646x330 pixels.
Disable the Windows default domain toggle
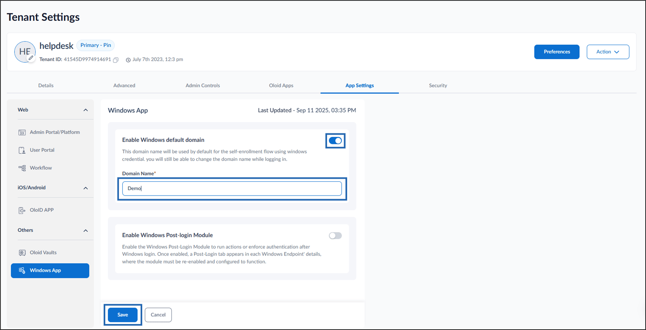[x=335, y=141]
